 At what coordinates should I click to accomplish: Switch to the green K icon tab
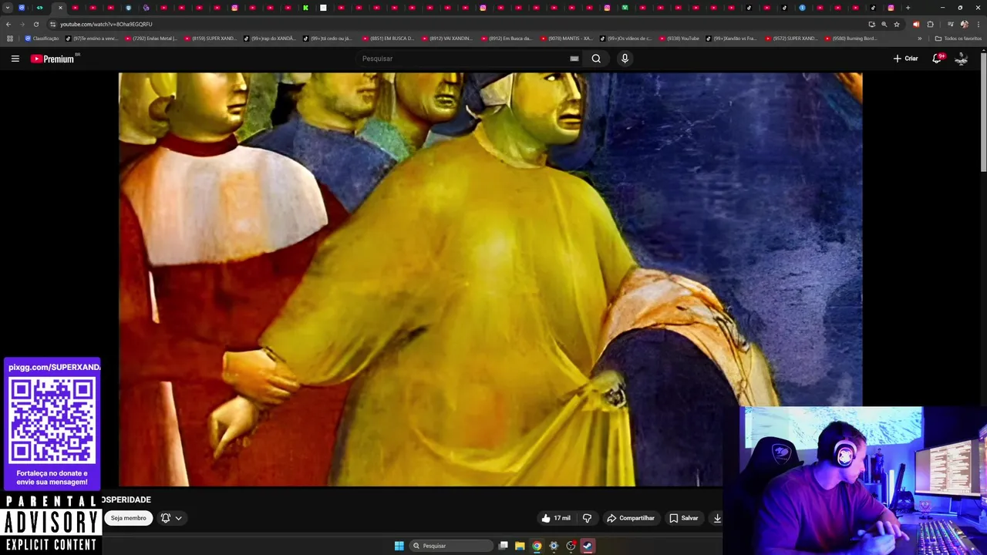point(305,8)
